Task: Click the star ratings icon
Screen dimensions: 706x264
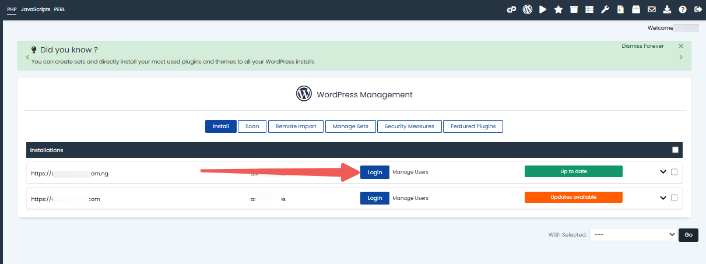Action: point(559,9)
